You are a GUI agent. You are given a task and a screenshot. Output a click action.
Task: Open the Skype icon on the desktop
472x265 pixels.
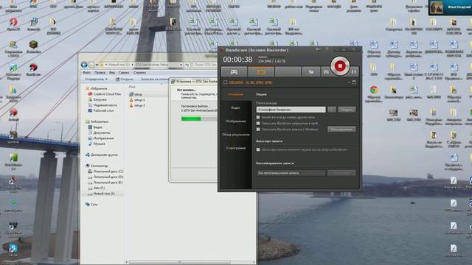[x=13, y=250]
